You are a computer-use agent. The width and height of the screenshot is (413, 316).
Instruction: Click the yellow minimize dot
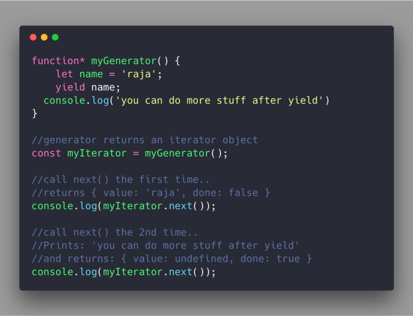[x=44, y=37]
